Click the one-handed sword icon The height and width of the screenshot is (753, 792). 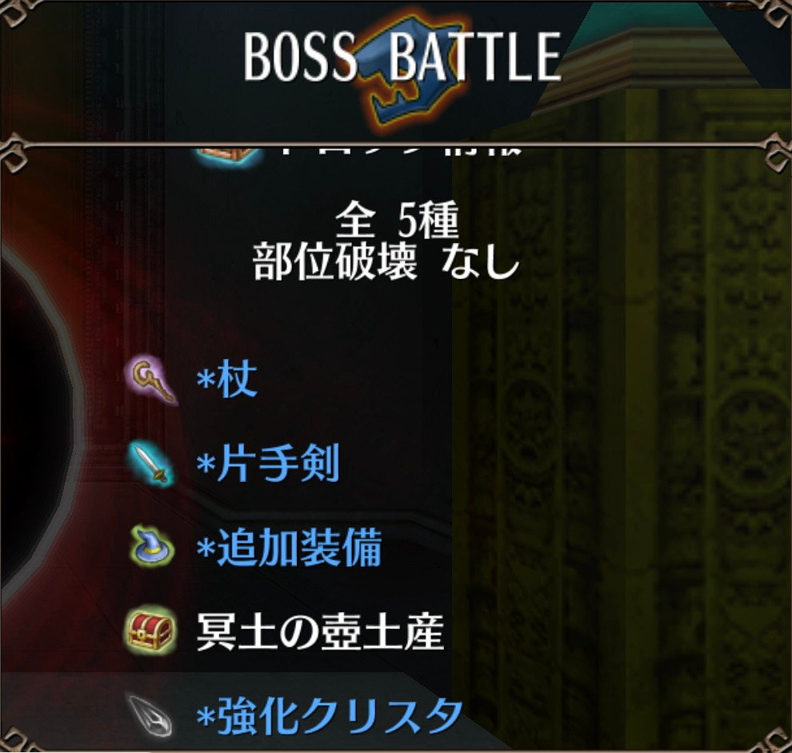click(151, 463)
